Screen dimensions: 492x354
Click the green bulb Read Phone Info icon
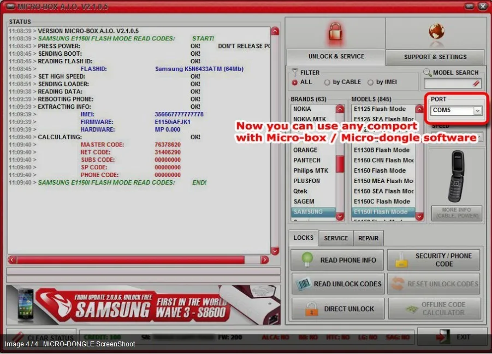[307, 259]
